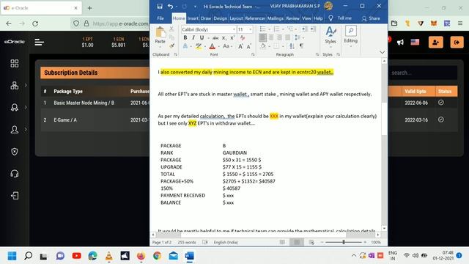The width and height of the screenshot is (469, 264).
Task: Open Editing options
Action: tap(350, 35)
